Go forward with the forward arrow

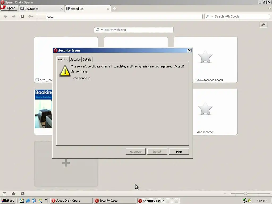point(14,16)
